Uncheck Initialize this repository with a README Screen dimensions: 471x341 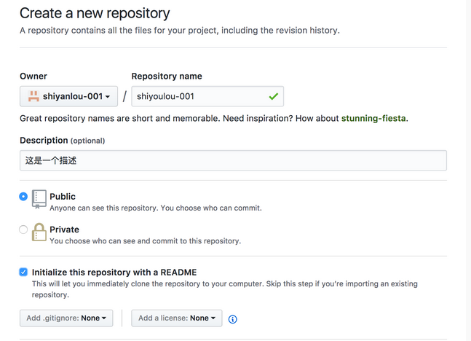click(23, 272)
